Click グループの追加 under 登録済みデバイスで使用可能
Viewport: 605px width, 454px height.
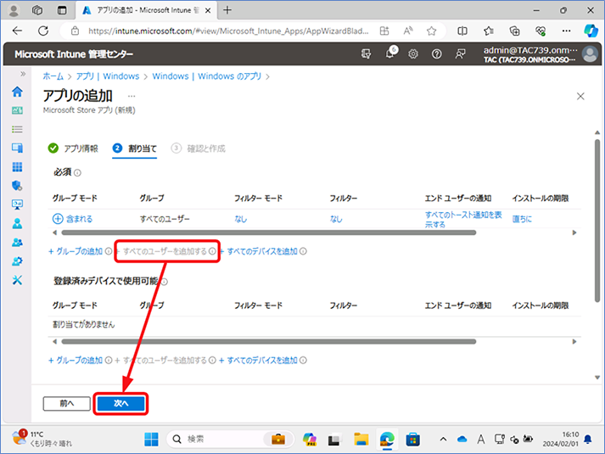click(x=76, y=361)
